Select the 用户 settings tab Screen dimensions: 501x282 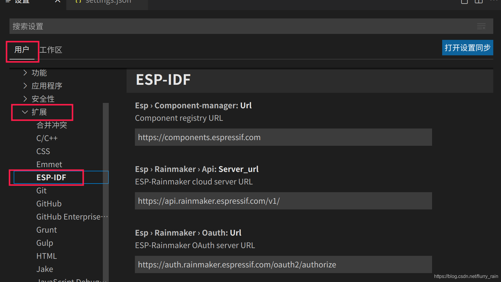tap(22, 50)
